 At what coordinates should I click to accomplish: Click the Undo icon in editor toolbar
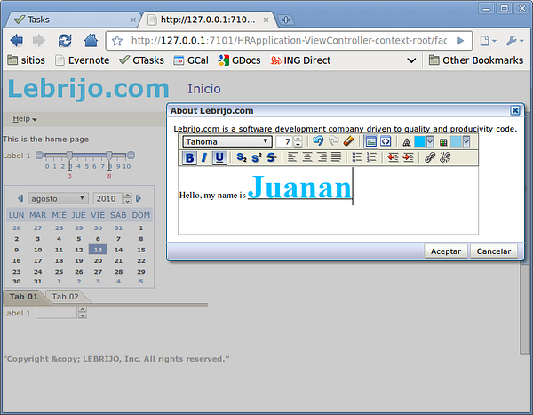pos(318,141)
